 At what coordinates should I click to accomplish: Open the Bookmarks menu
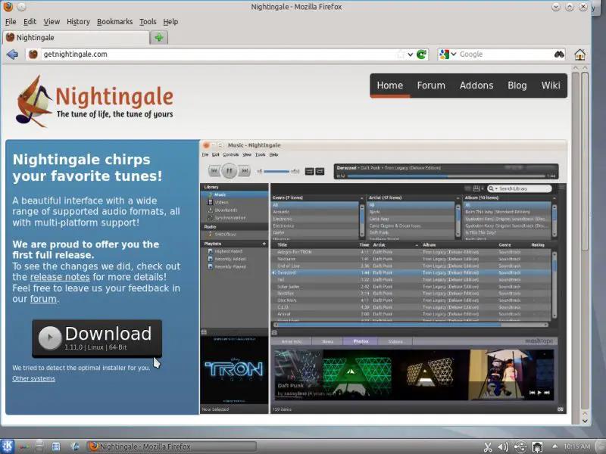[114, 22]
